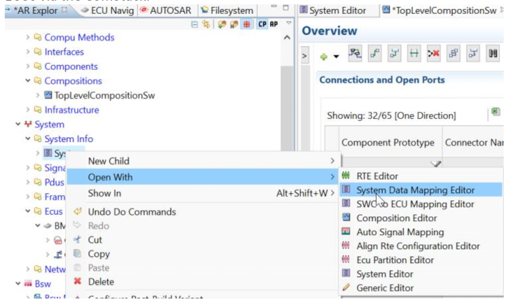The image size is (520, 304).
Task: Collapse the System node
Action: coord(18,124)
